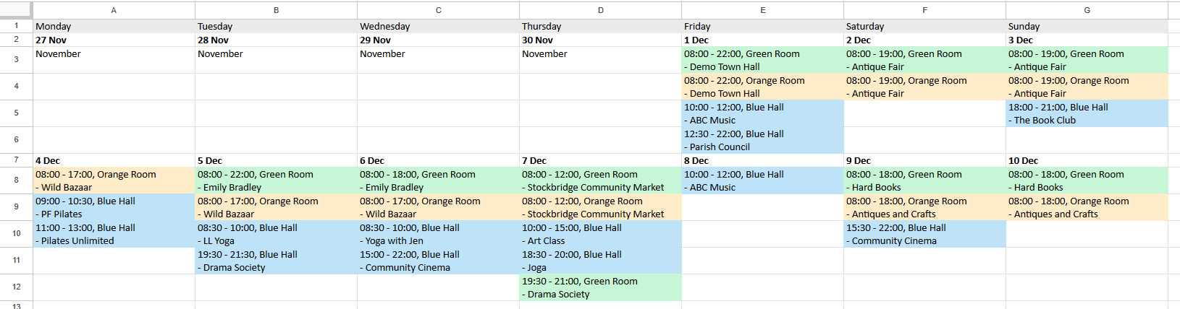Select Thursday's green Drama Society booking
The width and height of the screenshot is (1180, 309).
(600, 287)
